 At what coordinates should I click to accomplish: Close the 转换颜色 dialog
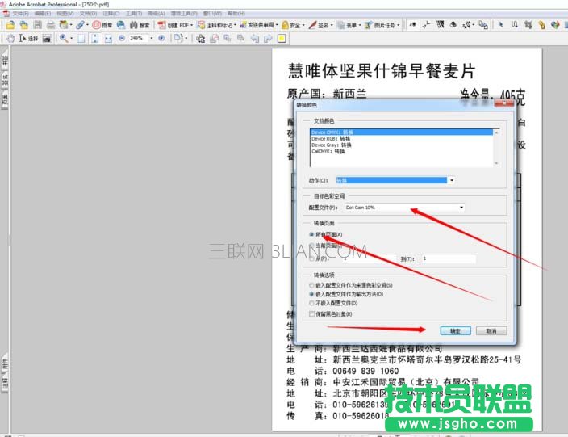point(504,103)
